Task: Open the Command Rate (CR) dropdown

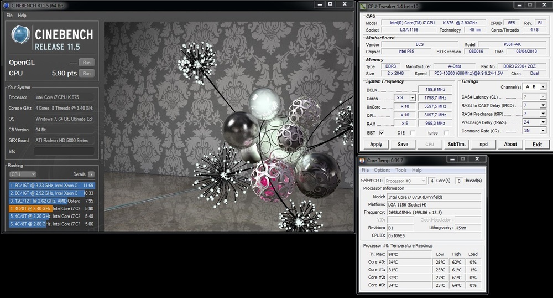Action: [543, 131]
